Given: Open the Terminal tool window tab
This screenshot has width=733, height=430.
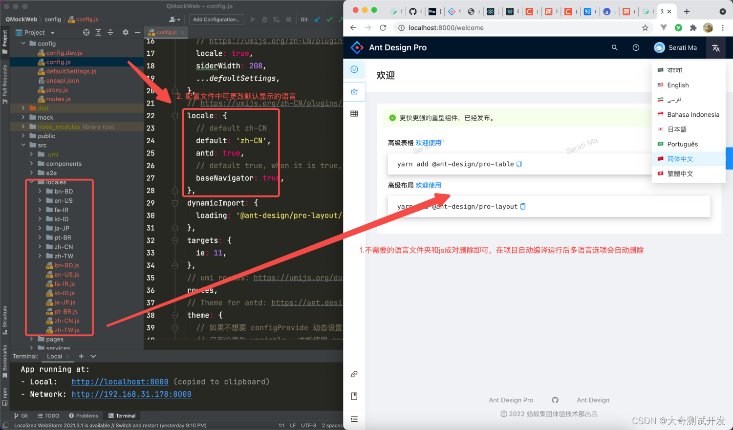Looking at the screenshot, I should pos(122,416).
